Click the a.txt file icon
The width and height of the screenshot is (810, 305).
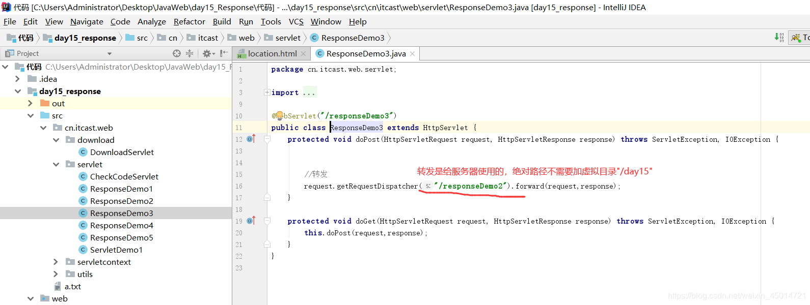(58, 286)
